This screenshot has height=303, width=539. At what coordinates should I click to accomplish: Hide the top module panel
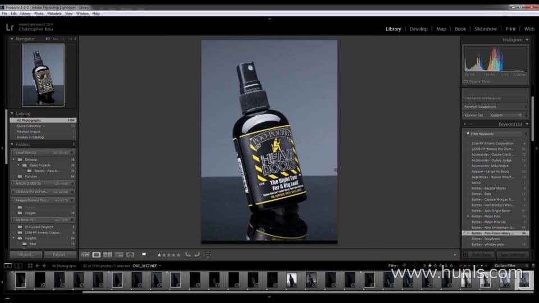pos(269,19)
